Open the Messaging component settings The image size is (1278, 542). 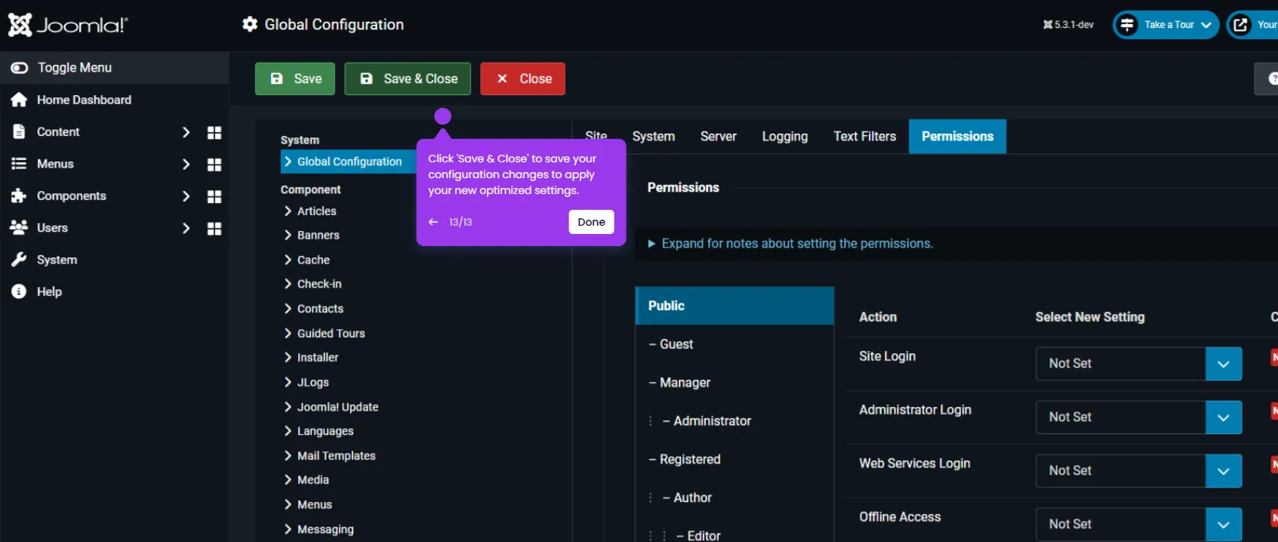pos(325,529)
